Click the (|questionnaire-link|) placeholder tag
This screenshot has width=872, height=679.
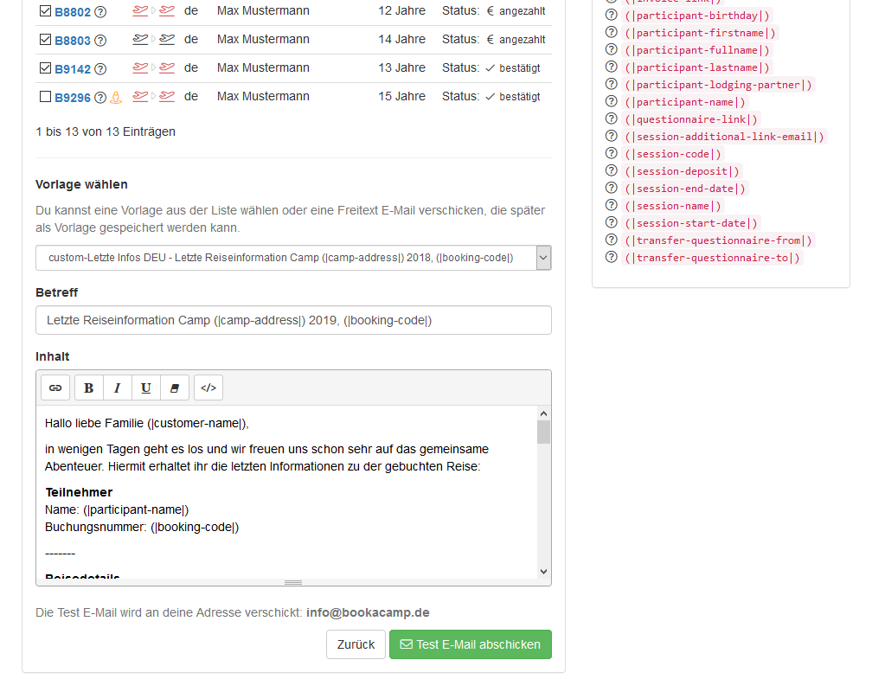692,119
